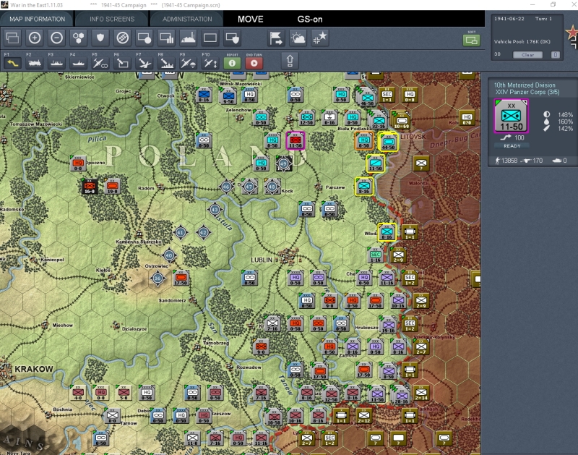Toggle the hex grid overlay icon

(x=79, y=38)
